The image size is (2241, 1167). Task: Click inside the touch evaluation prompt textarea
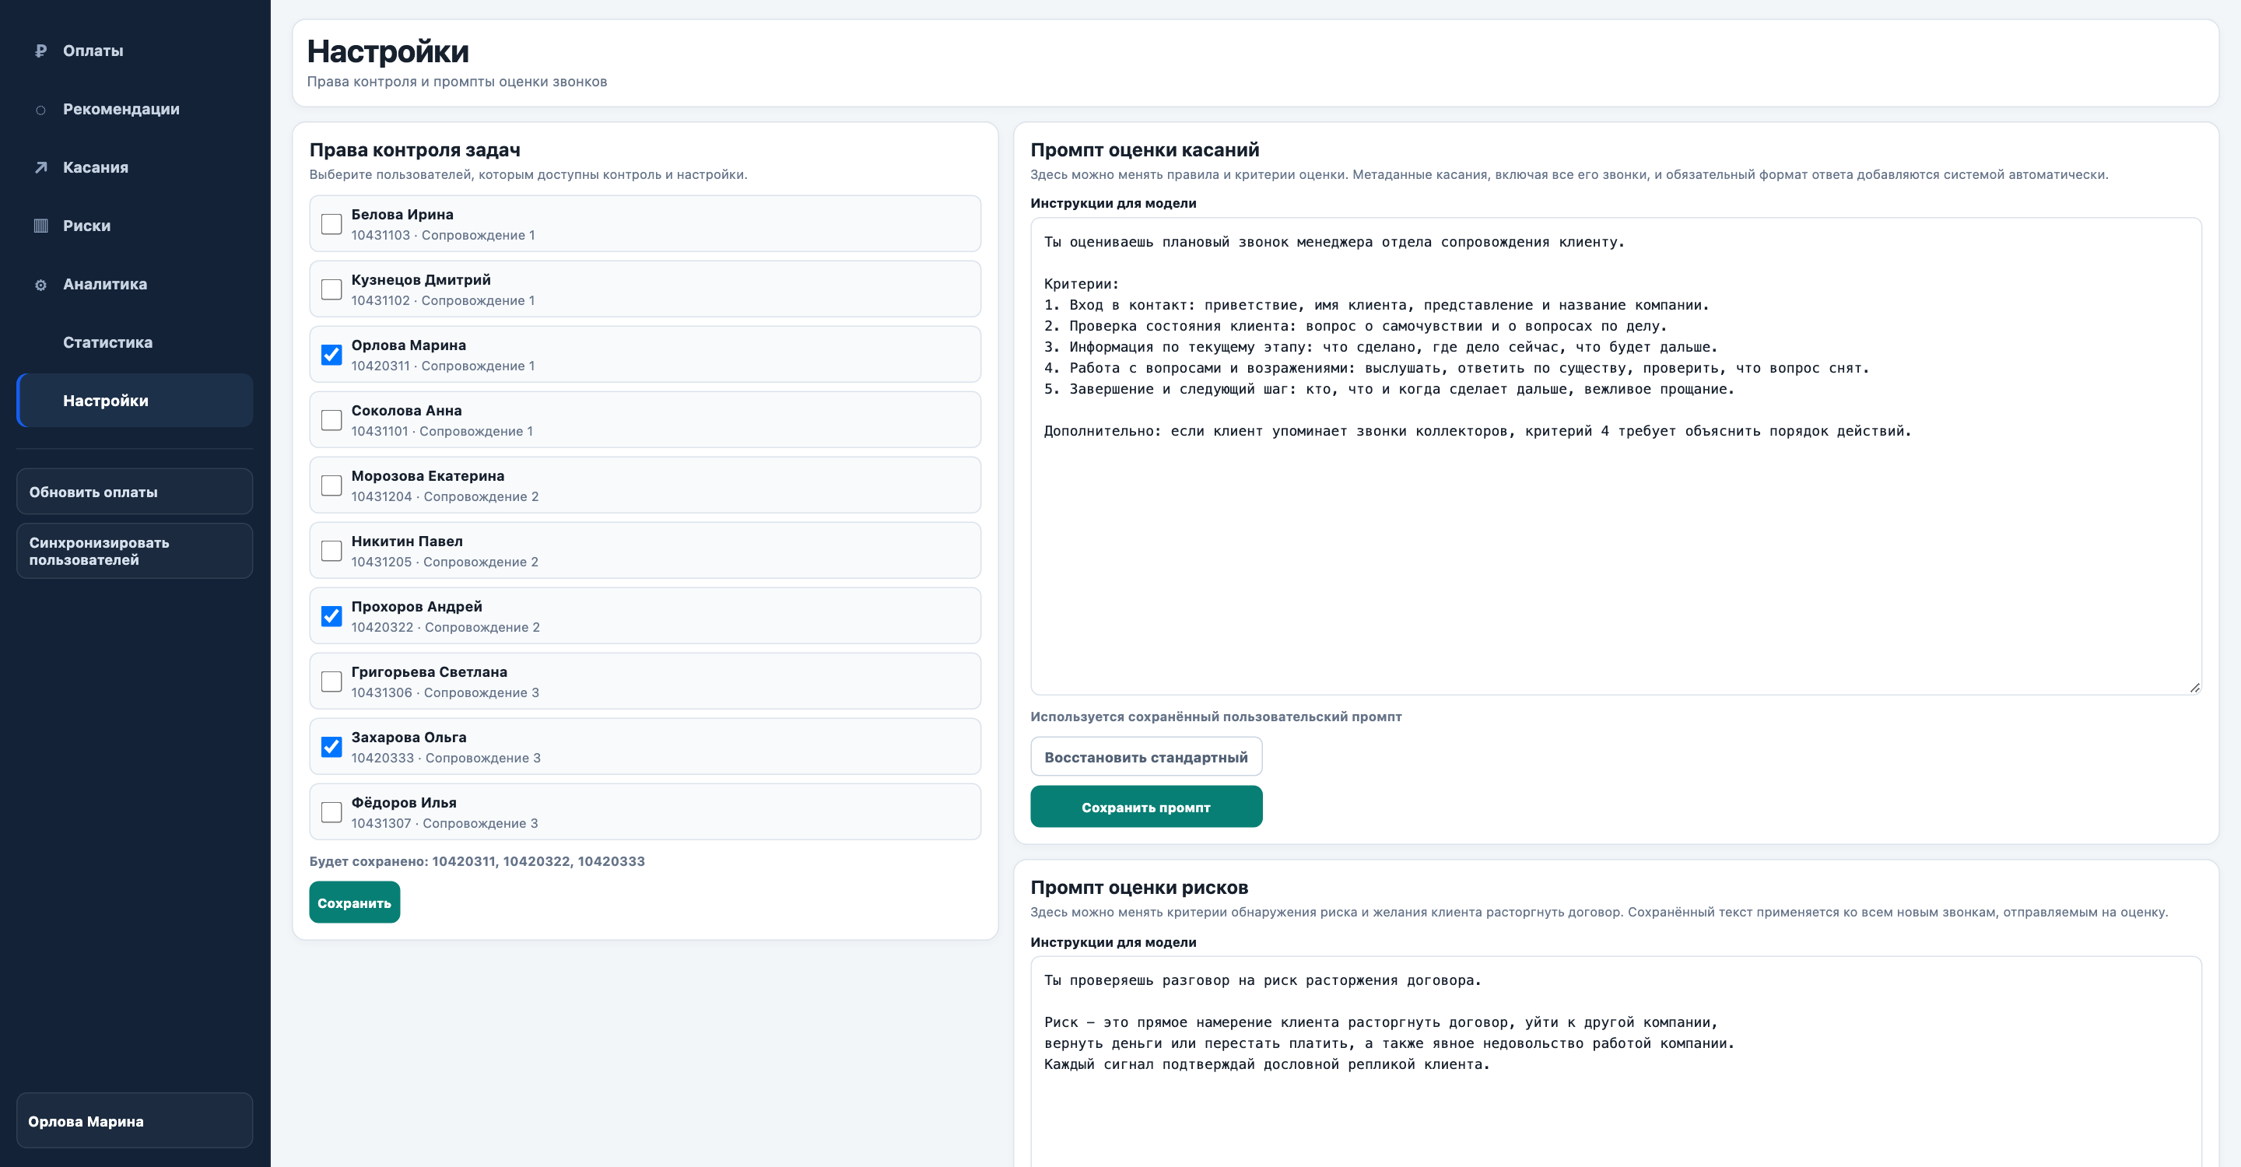[x=1615, y=457]
